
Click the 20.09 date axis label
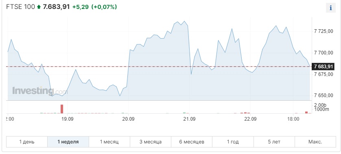tap(128, 119)
